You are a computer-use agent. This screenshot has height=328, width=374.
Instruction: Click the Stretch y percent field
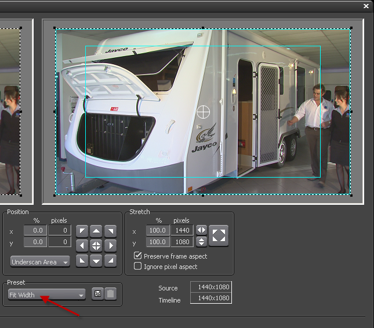tap(158, 242)
